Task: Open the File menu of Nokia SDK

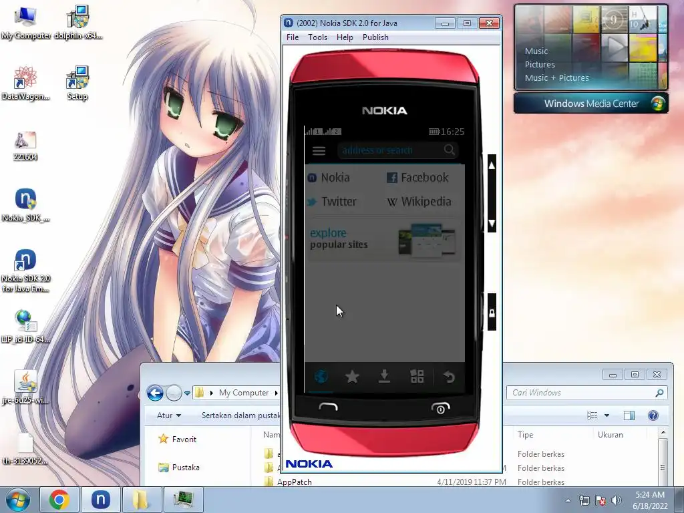Action: (293, 37)
